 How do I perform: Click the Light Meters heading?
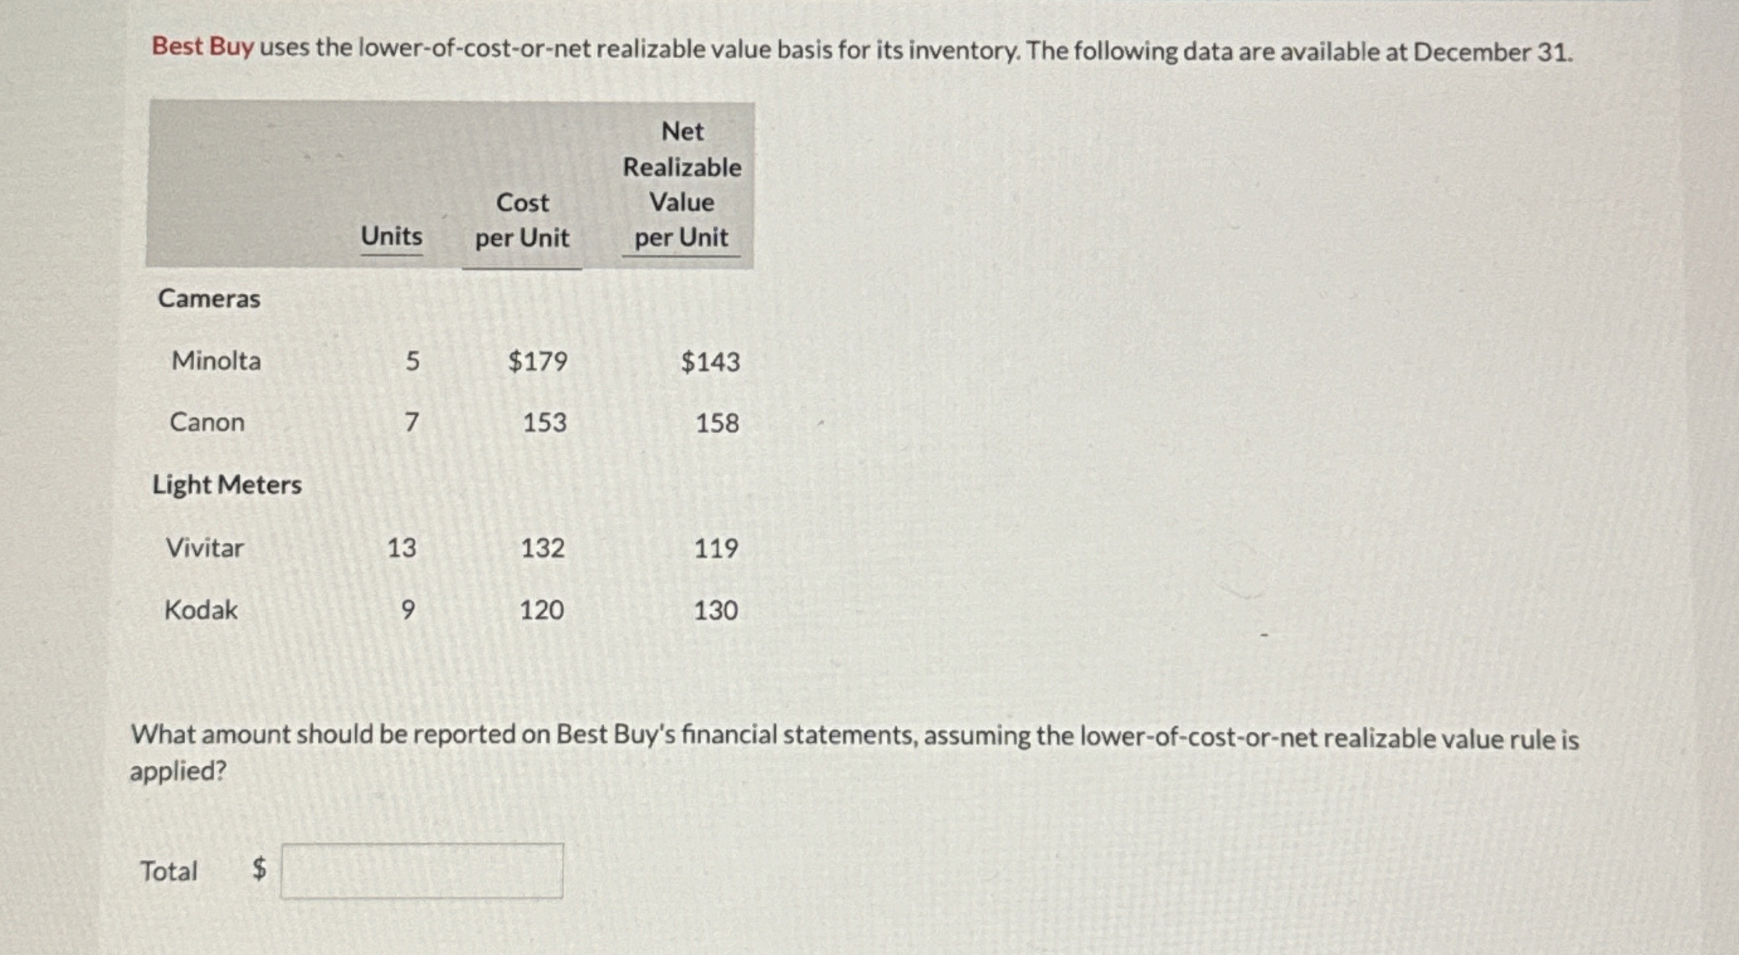click(x=227, y=484)
